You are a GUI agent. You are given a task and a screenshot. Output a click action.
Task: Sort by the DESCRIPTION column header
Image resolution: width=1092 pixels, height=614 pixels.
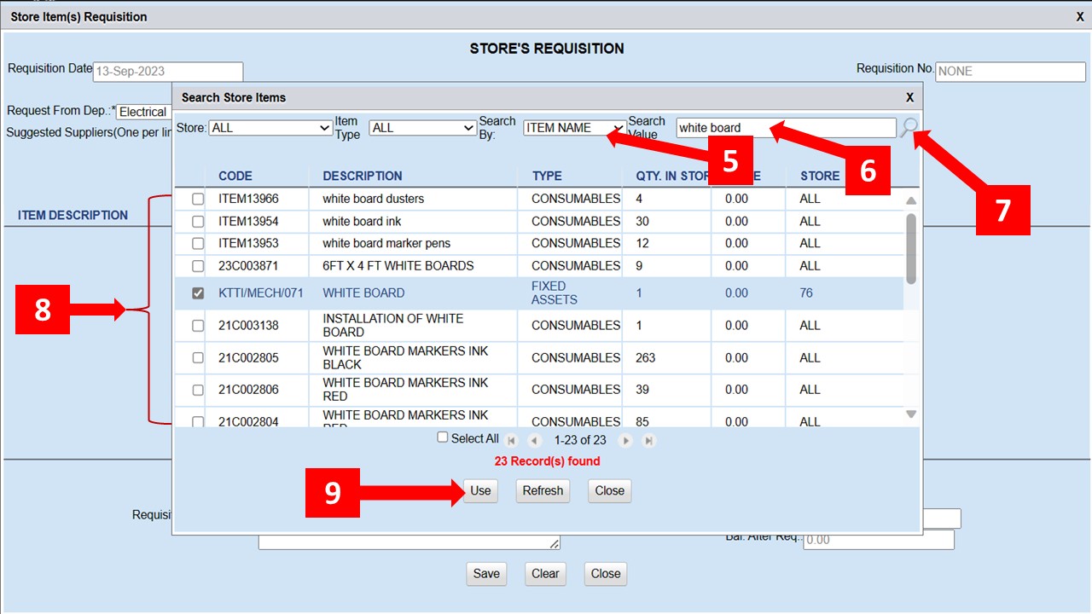pos(363,177)
